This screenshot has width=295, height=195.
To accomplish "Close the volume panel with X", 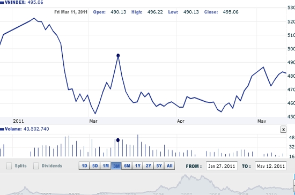I will [x=283, y=130].
